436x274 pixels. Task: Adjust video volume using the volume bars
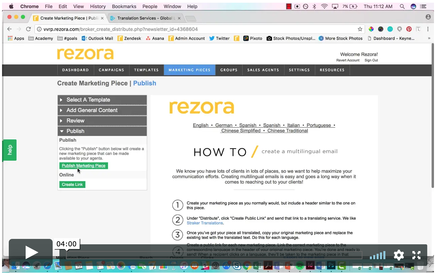[377, 255]
